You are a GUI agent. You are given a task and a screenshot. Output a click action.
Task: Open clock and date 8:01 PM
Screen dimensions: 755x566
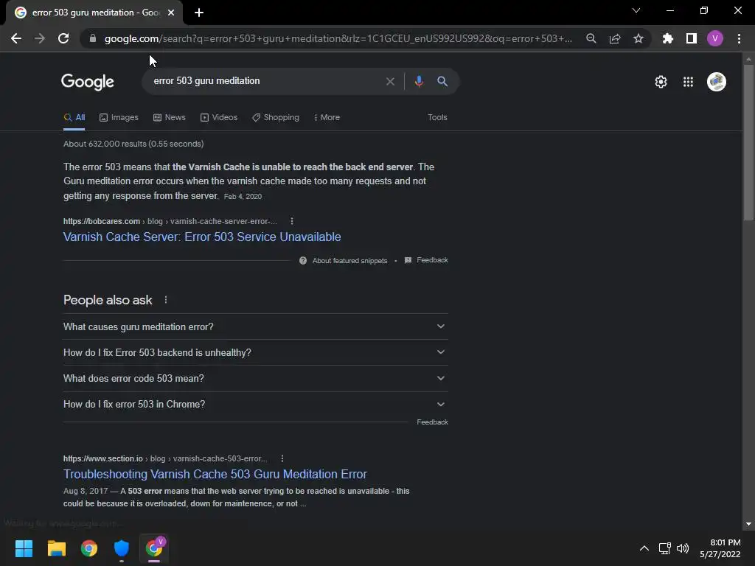[x=720, y=548]
